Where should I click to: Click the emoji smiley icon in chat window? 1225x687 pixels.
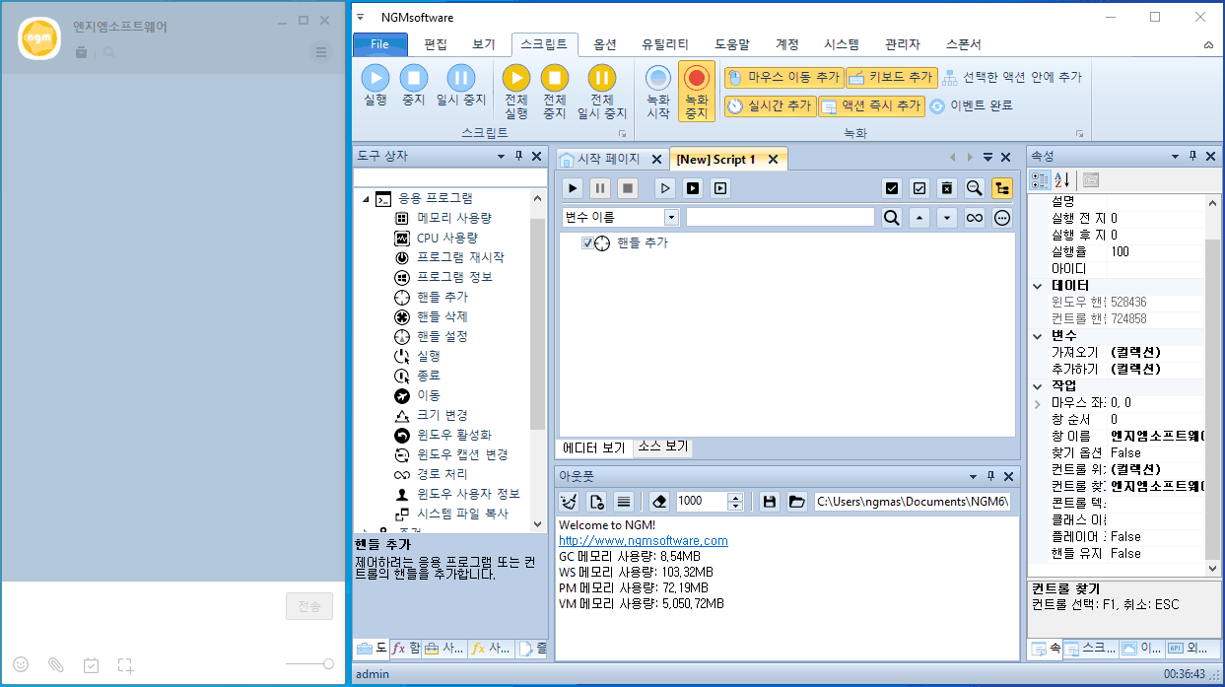coord(21,665)
